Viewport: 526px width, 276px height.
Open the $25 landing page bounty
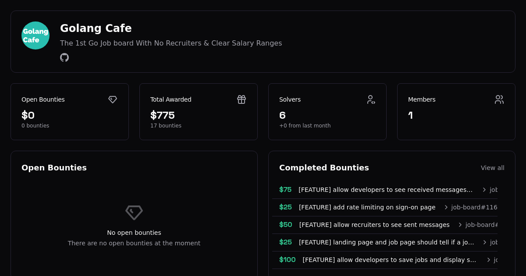point(386,242)
